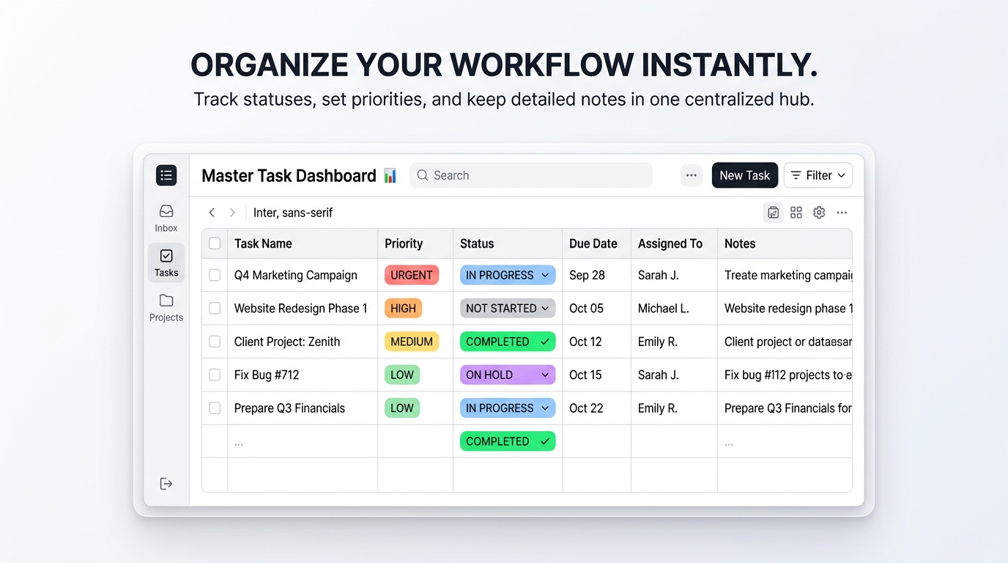This screenshot has width=1008, height=563.
Task: Go back using the left arrow
Action: point(212,213)
